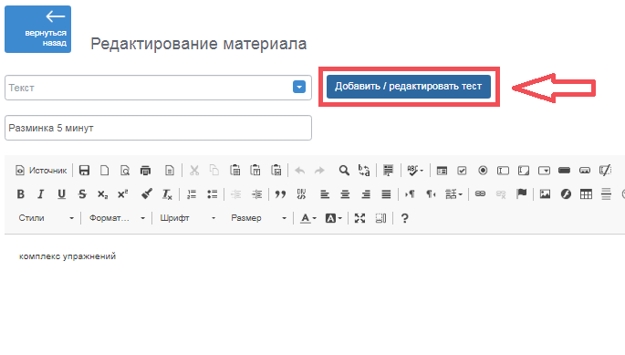Click the Copy formatting brush icon
Viewport: 625px width, 355px height.
tap(147, 194)
